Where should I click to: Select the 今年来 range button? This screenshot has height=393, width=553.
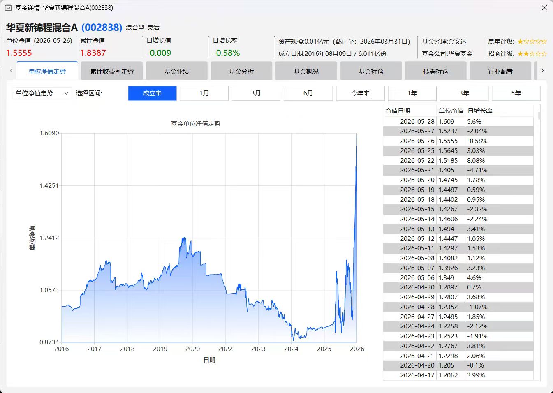(360, 93)
